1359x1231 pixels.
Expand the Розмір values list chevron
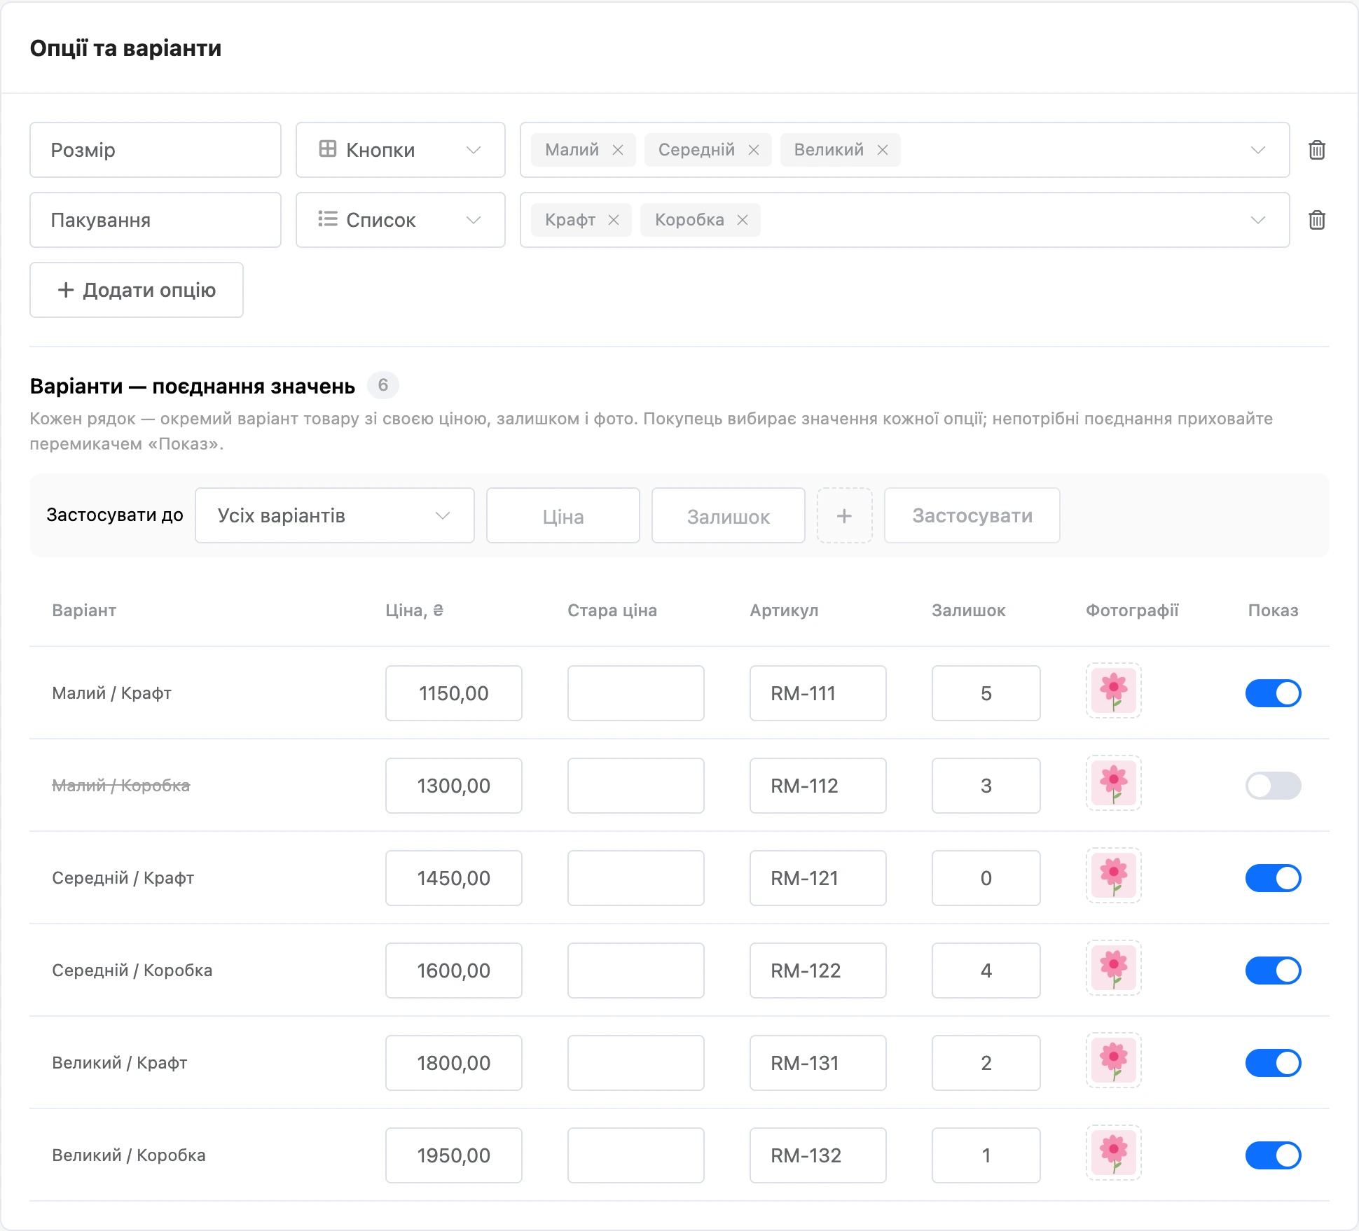click(1258, 150)
